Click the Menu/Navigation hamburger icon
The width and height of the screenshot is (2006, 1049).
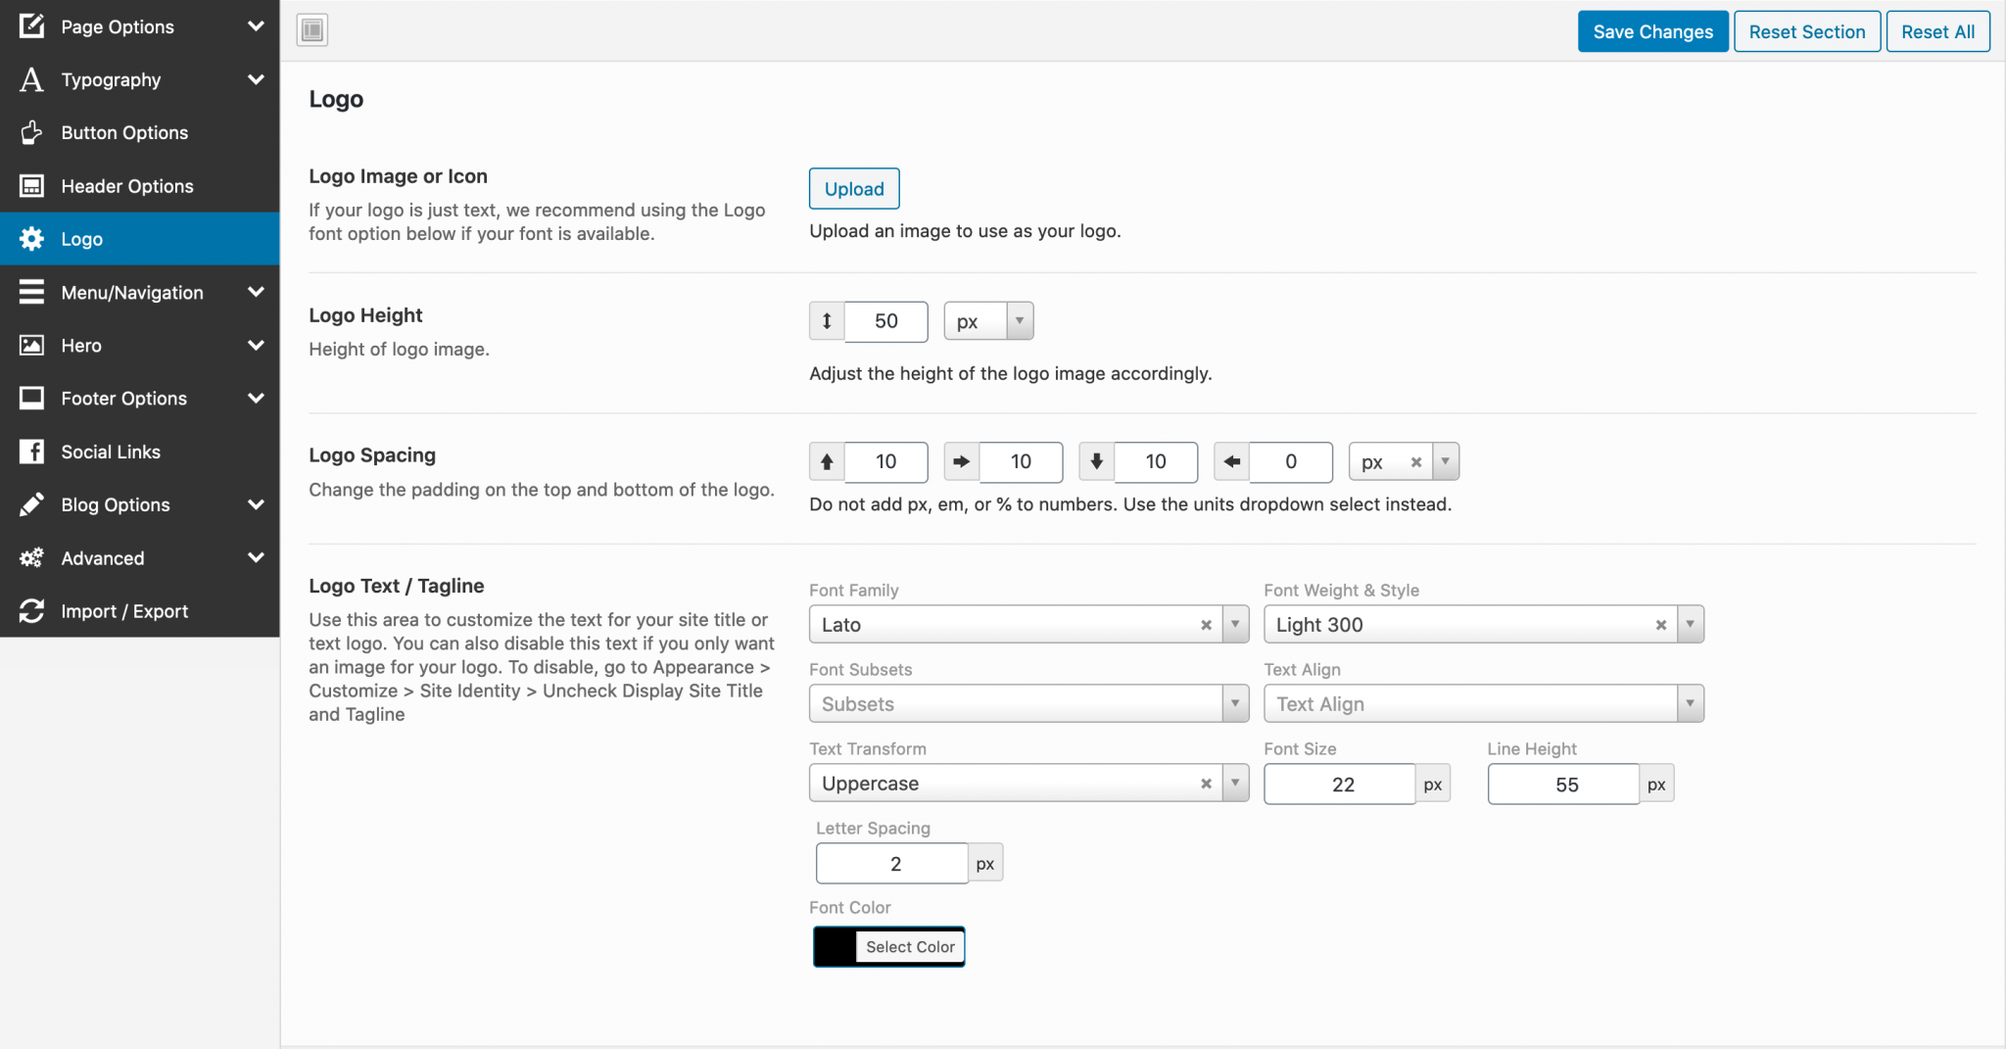click(x=31, y=292)
